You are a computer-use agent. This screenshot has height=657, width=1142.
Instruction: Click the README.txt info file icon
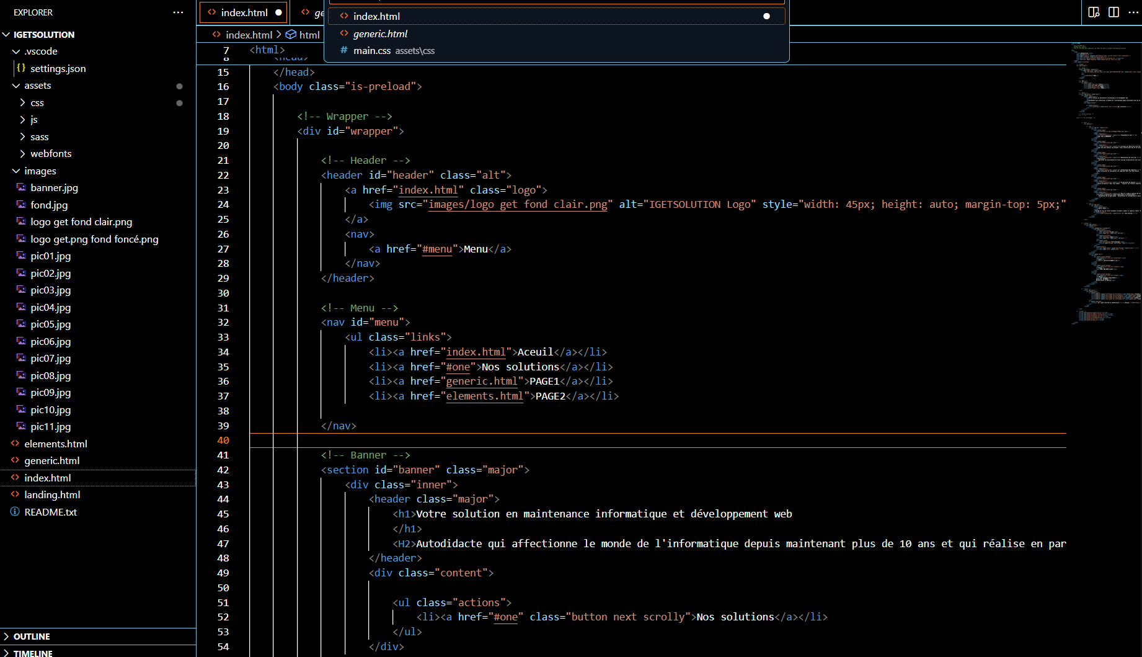[x=15, y=512]
